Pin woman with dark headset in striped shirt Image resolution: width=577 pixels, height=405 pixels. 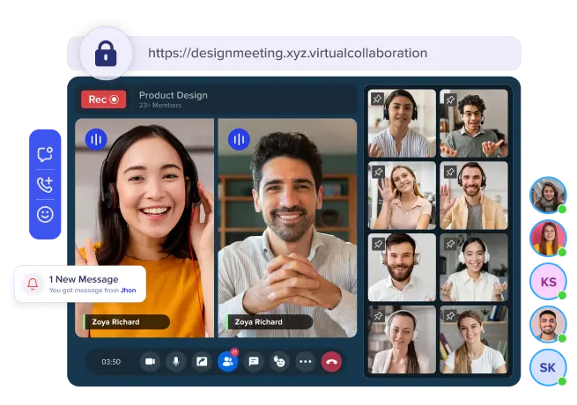click(x=377, y=99)
